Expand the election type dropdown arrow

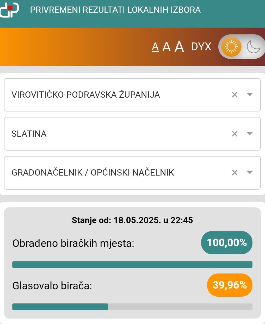250,172
